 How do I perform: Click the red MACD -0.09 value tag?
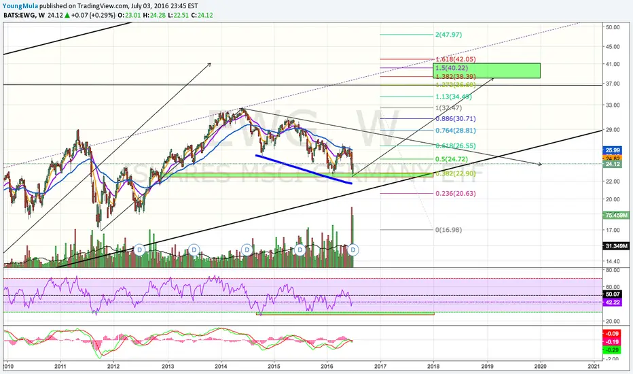[612, 334]
